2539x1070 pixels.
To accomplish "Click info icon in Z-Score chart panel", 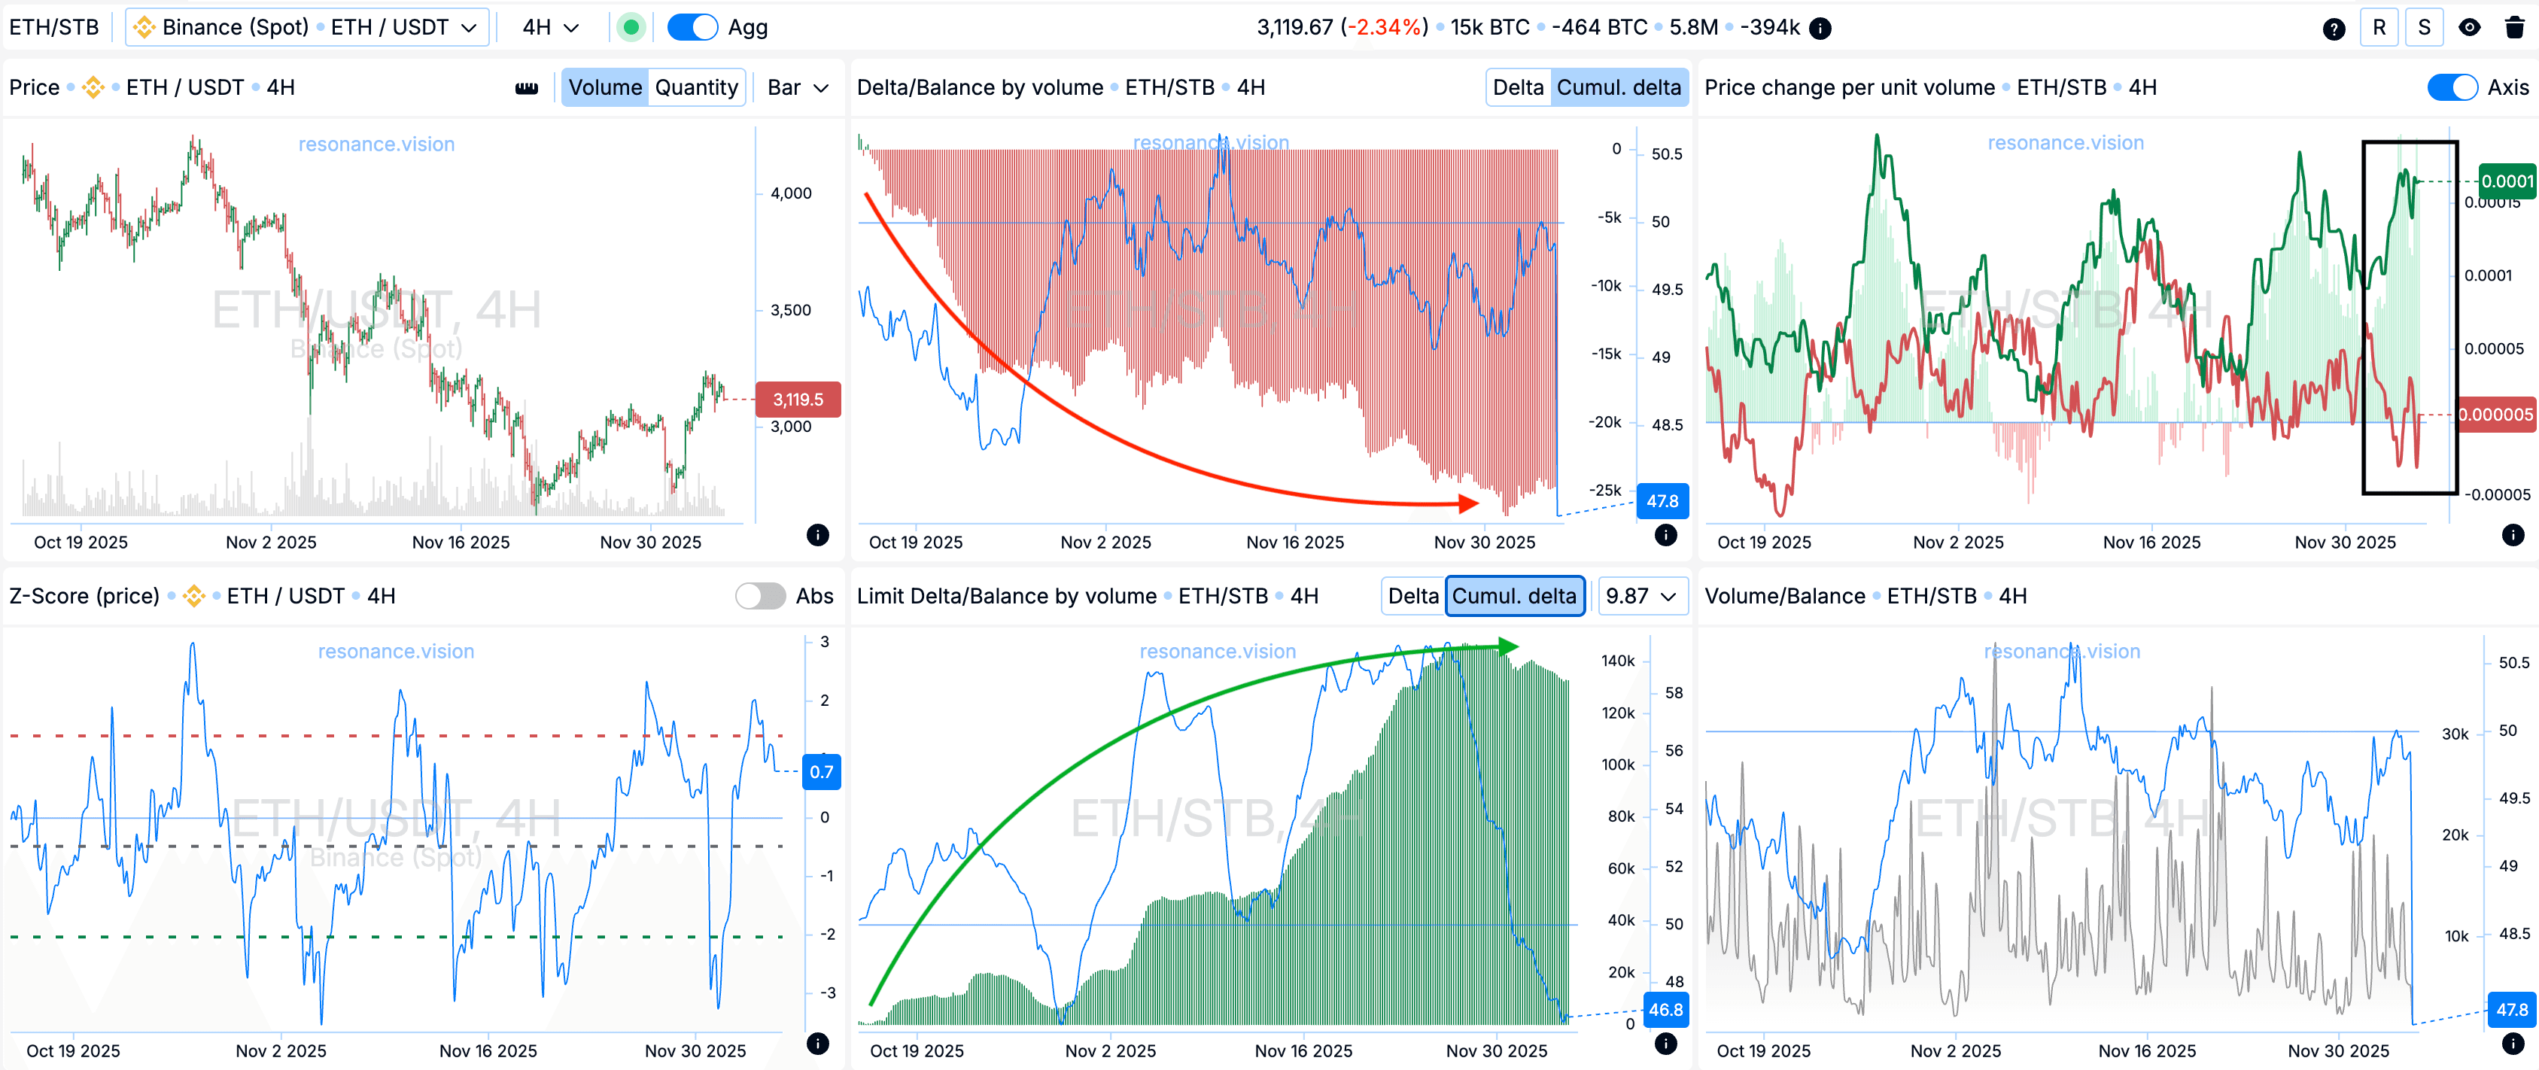I will [x=817, y=1044].
